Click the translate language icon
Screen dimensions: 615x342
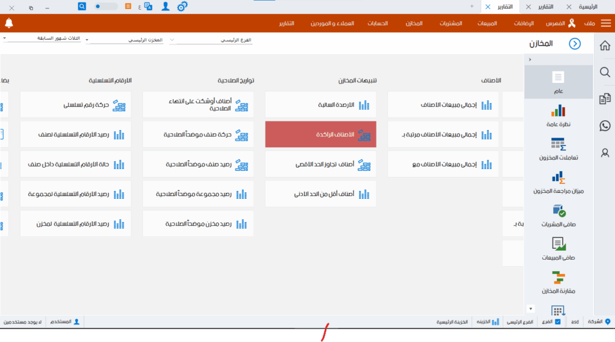point(148,6)
